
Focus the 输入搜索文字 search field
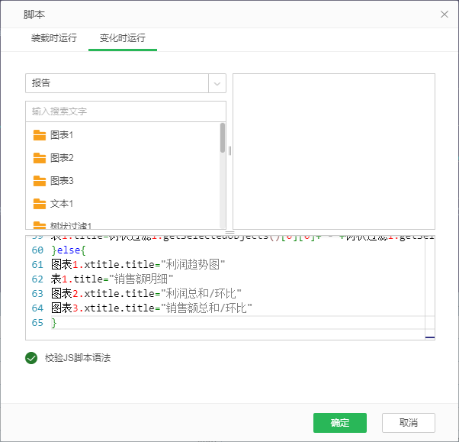[x=125, y=111]
